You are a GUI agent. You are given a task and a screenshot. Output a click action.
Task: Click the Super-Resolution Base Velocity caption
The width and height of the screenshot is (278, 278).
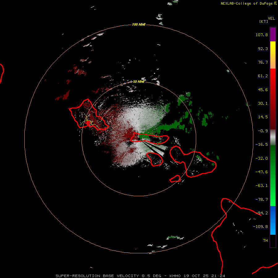[x=141, y=276]
